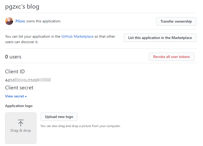List this application in the Marketplace

pyautogui.click(x=160, y=38)
